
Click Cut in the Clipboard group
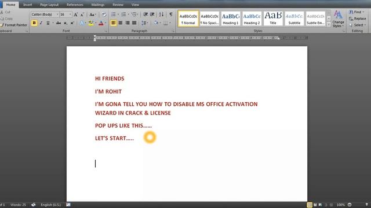click(x=6, y=12)
